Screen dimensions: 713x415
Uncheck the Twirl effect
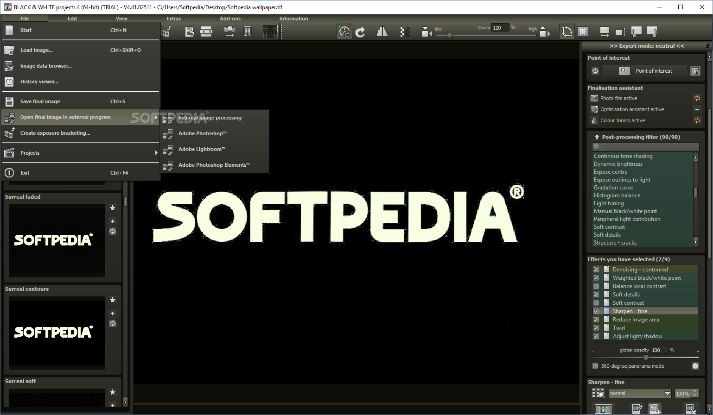click(596, 328)
